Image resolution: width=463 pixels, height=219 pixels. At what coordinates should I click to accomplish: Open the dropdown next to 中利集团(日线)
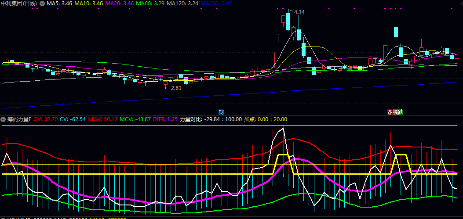tap(42, 3)
